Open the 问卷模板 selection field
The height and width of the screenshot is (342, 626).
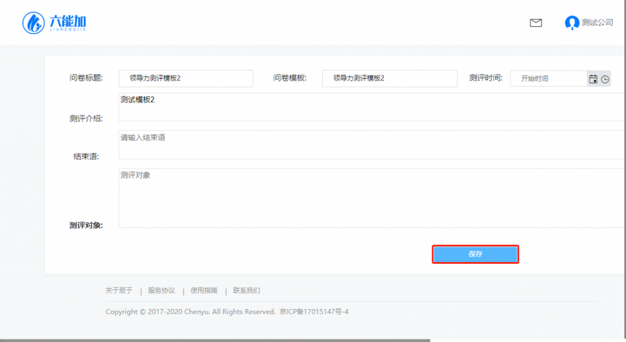click(x=389, y=78)
